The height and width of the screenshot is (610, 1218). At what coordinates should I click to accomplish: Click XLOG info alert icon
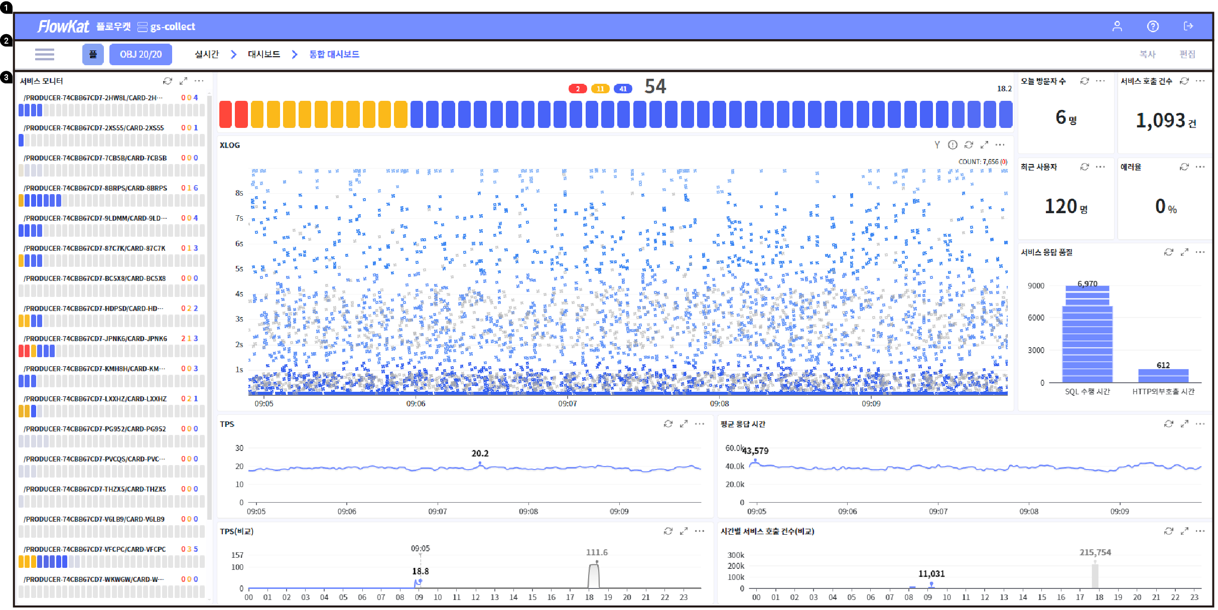pos(953,145)
